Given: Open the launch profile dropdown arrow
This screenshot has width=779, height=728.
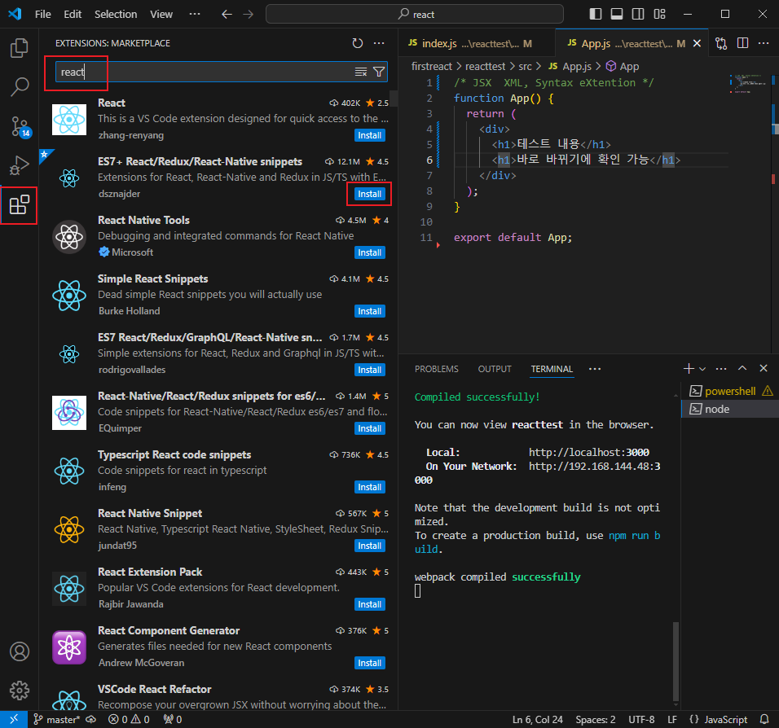Looking at the screenshot, I should [702, 369].
